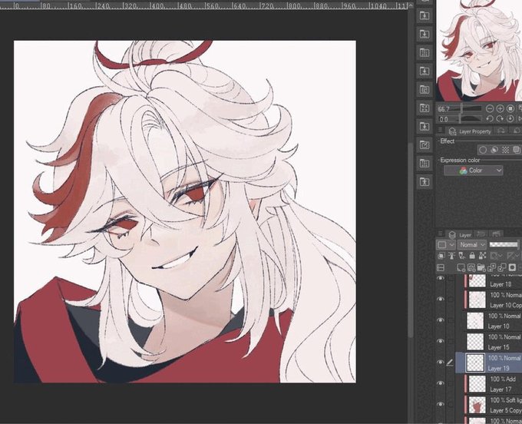Reset canvas rotation in Navigator
Viewport: 522px width, 424px height.
pyautogui.click(x=510, y=118)
